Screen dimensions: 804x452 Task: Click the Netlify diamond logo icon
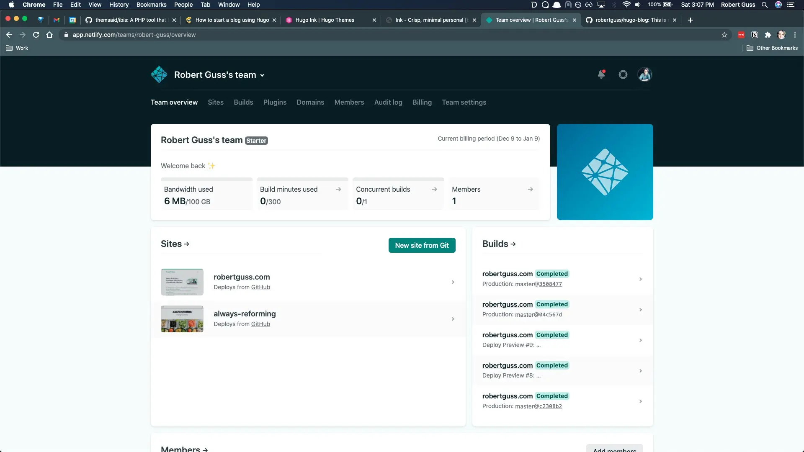point(158,74)
